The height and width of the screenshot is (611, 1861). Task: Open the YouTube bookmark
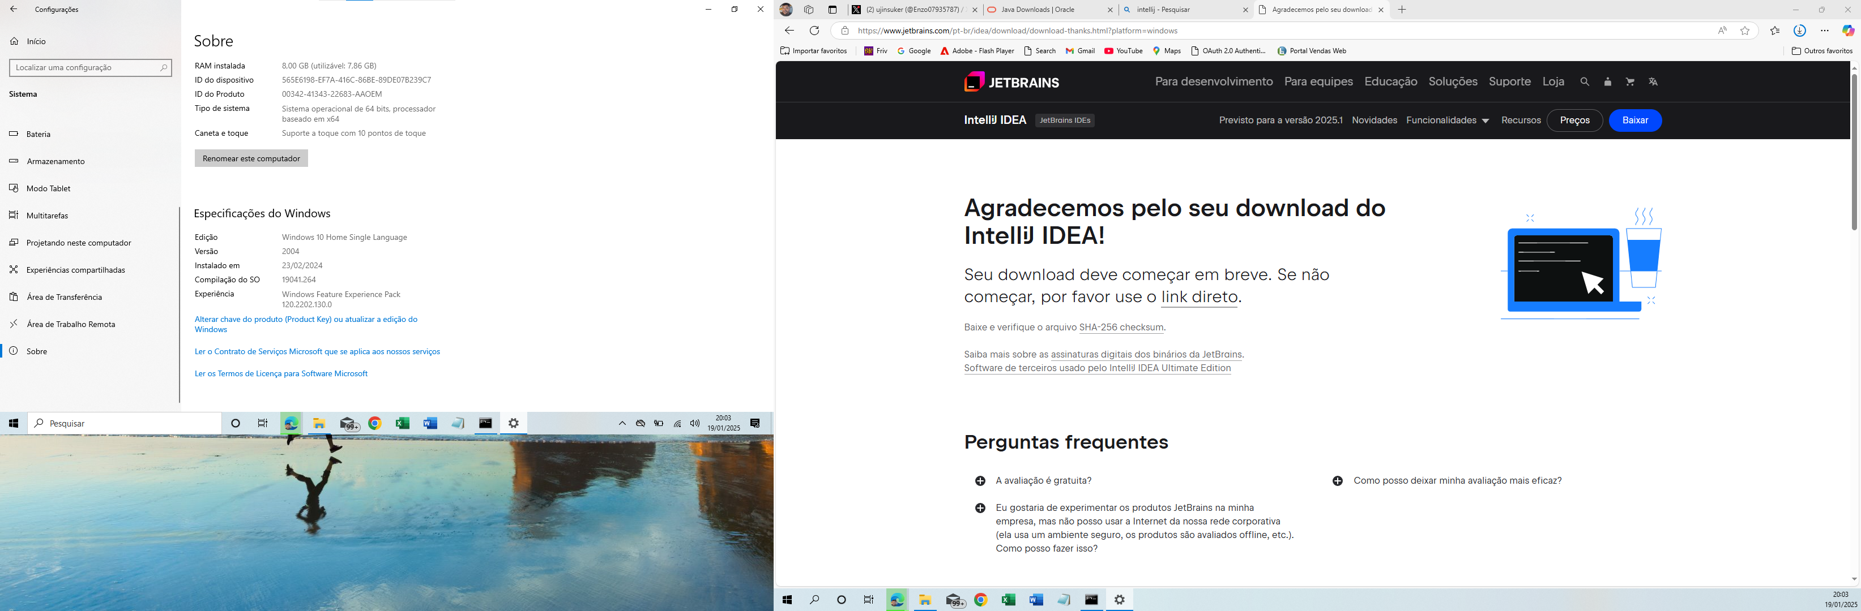[1124, 50]
